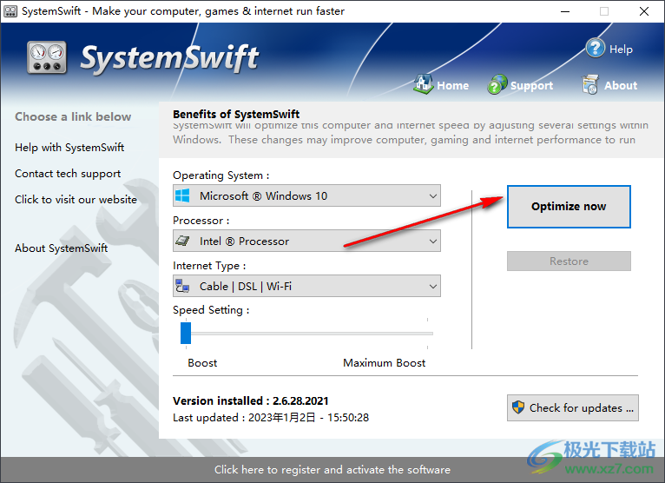Click the register and activate software bar
The image size is (665, 483).
(332, 469)
